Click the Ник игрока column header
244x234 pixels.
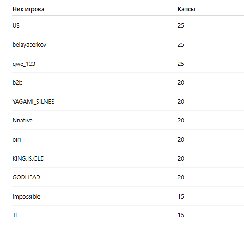[28, 9]
